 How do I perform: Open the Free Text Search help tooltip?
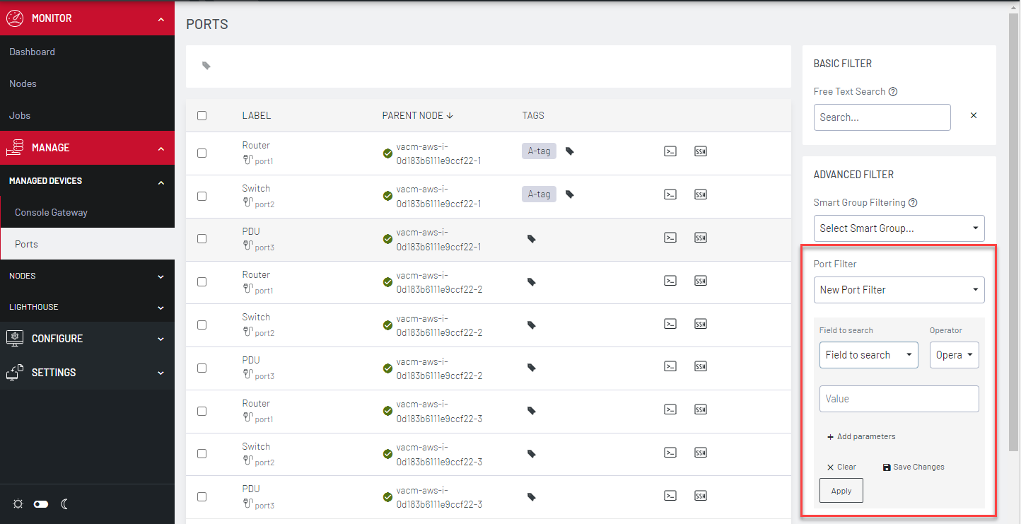892,91
